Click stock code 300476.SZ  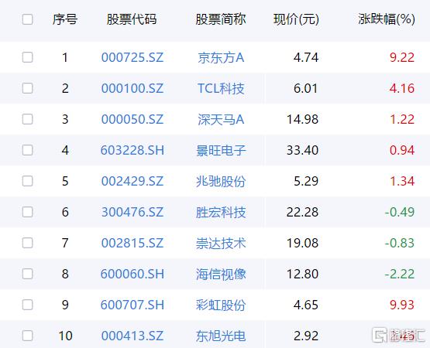coord(132,212)
